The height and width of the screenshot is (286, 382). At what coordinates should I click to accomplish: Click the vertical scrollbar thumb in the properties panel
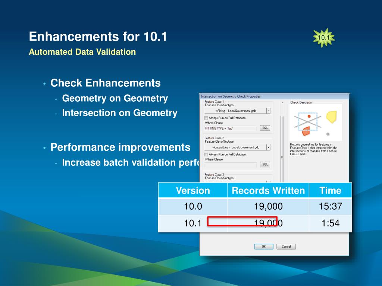click(x=282, y=149)
